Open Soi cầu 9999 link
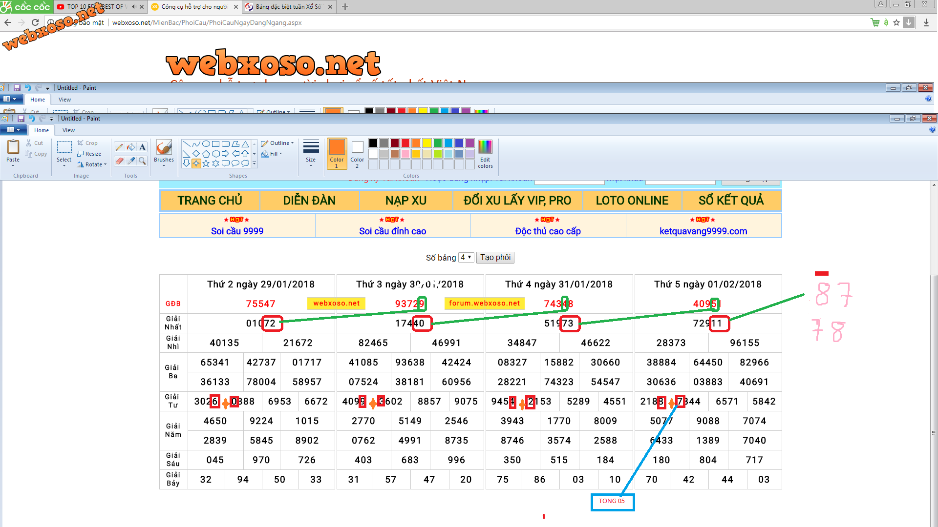 pyautogui.click(x=237, y=231)
